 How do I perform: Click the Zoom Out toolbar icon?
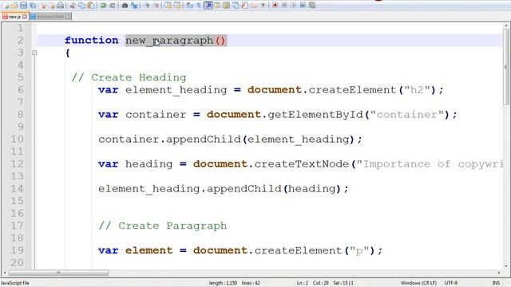point(156,6)
